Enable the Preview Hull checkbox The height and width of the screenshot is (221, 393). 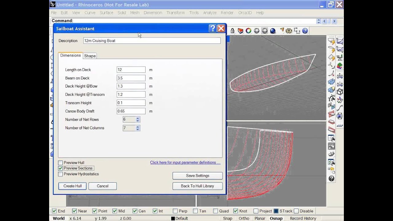tap(60, 163)
